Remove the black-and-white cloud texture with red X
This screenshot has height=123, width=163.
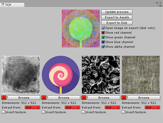(84, 98)
